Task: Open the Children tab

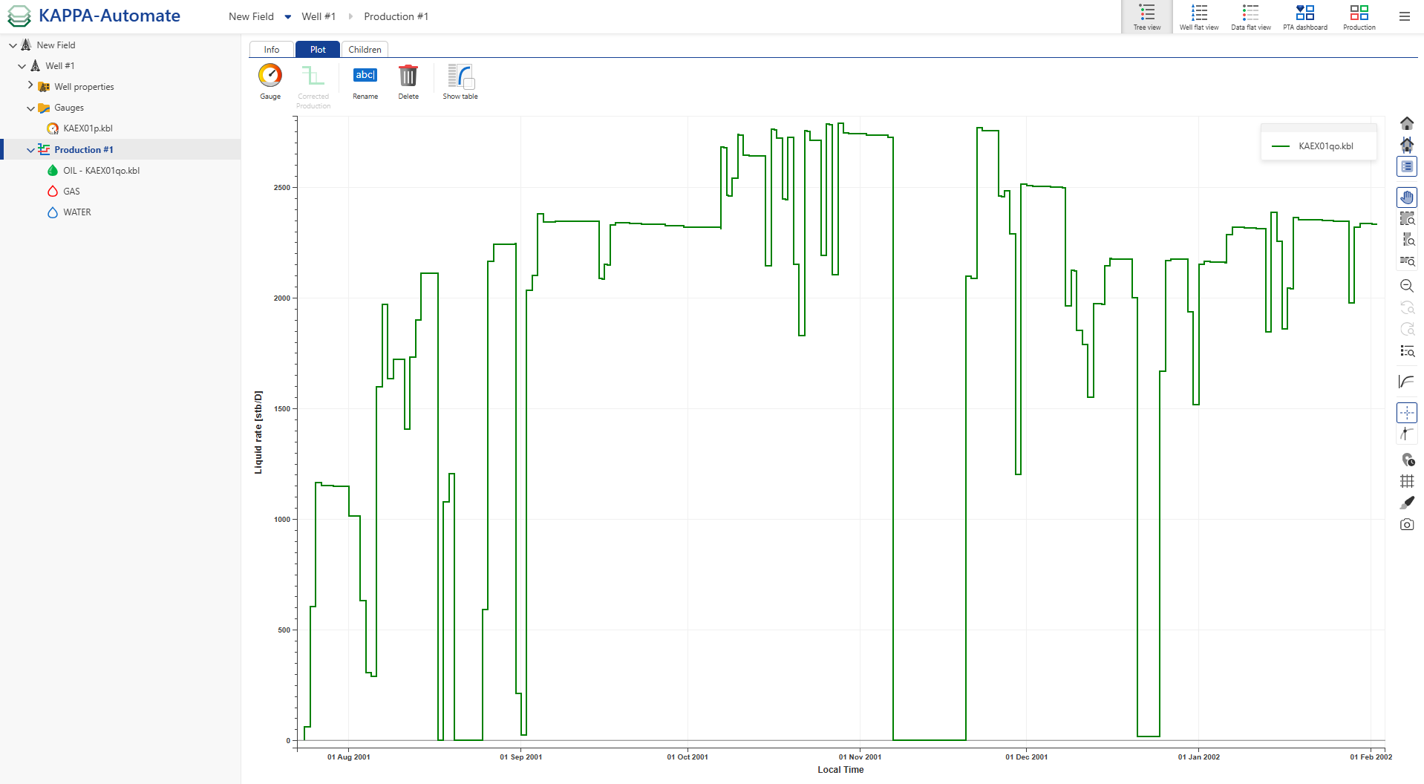Action: pyautogui.click(x=365, y=50)
